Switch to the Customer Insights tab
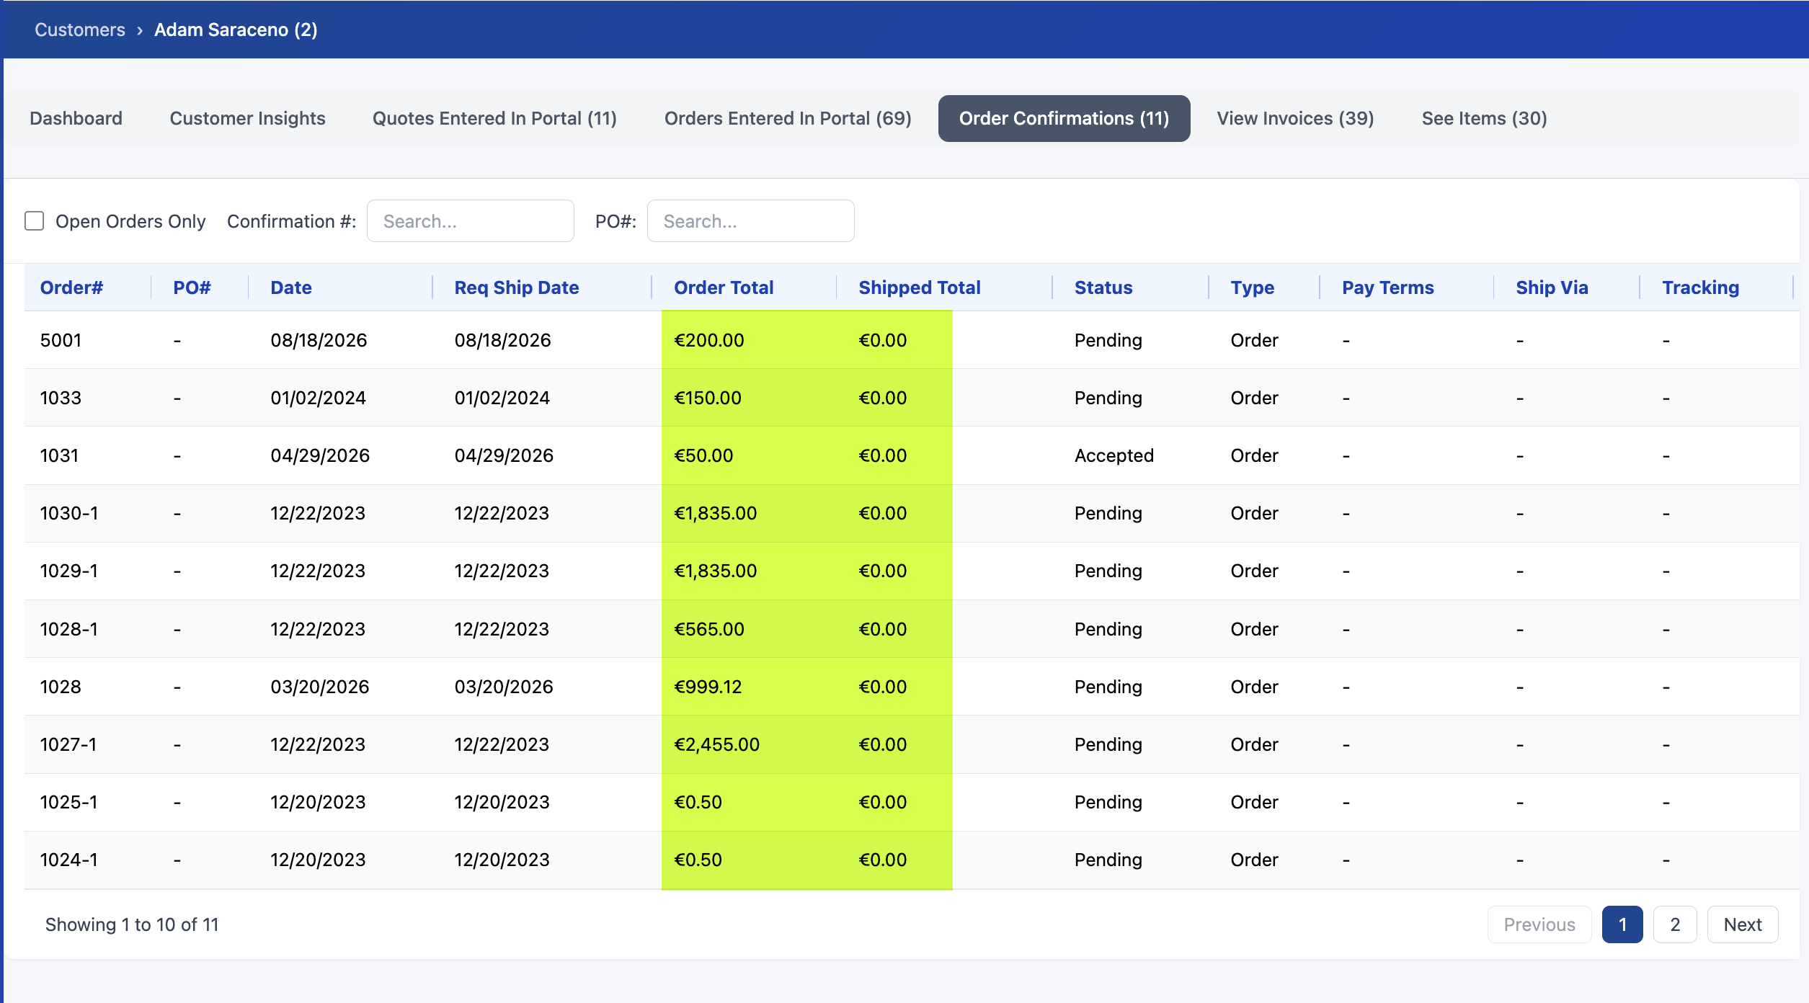The image size is (1809, 1003). (x=247, y=118)
